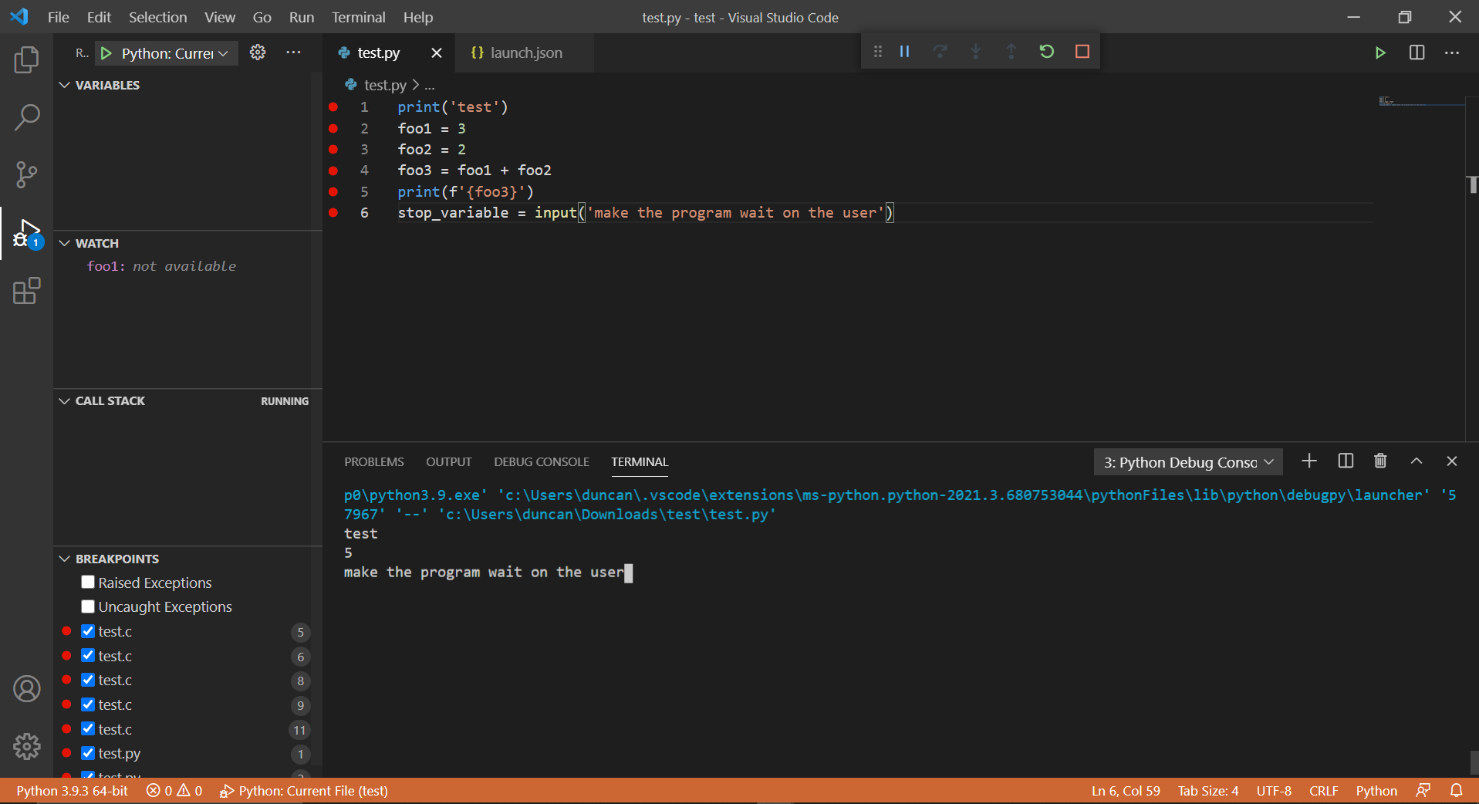Screen dimensions: 1479x804
Task: Split the terminal panel
Action: point(1344,461)
